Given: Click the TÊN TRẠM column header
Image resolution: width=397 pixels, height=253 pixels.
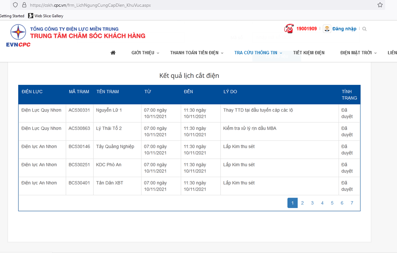Looking at the screenshot, I should pos(108,91).
